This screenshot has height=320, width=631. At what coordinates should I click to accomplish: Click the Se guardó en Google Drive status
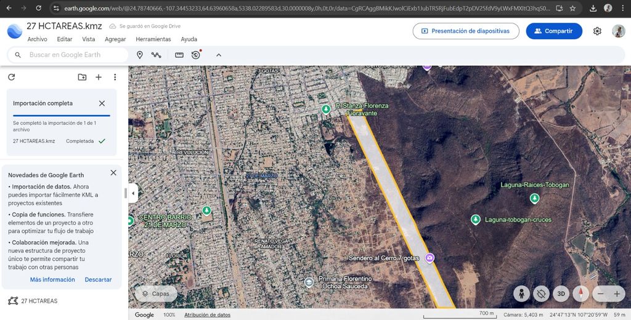tap(145, 26)
